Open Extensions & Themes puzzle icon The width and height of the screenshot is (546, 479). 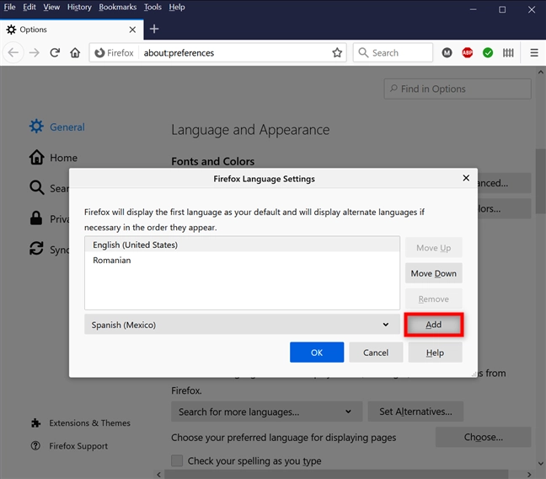[x=35, y=422]
